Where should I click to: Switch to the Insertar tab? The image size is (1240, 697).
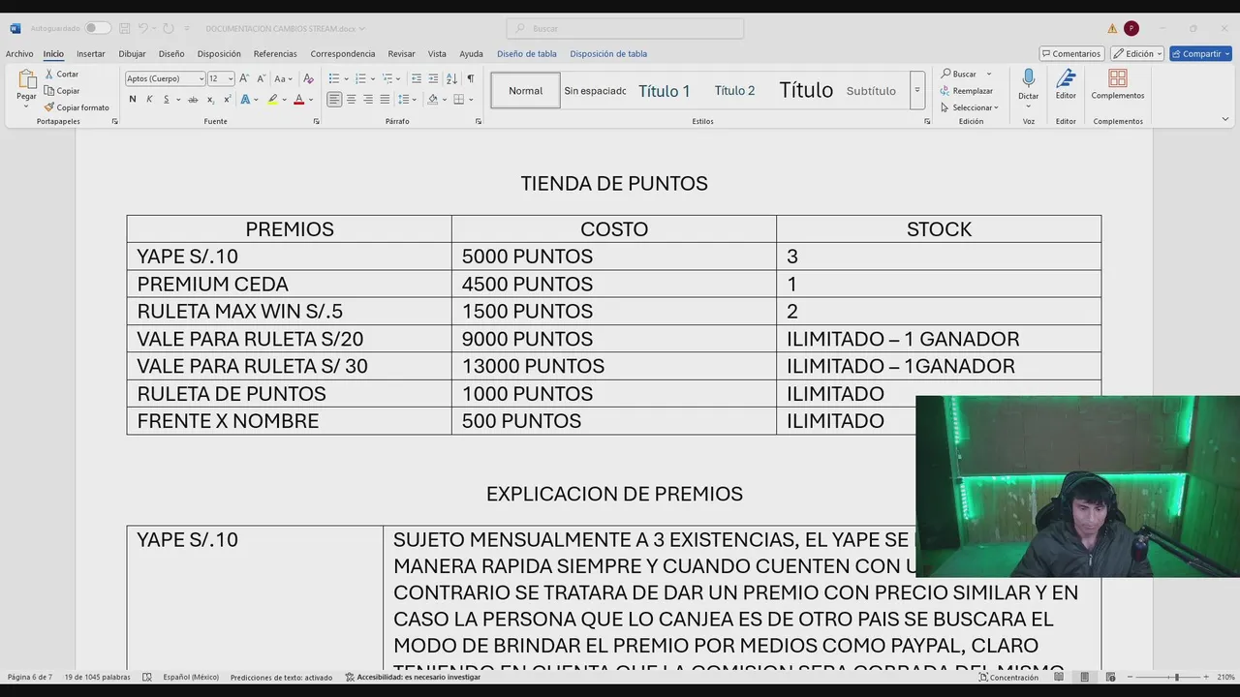point(91,54)
